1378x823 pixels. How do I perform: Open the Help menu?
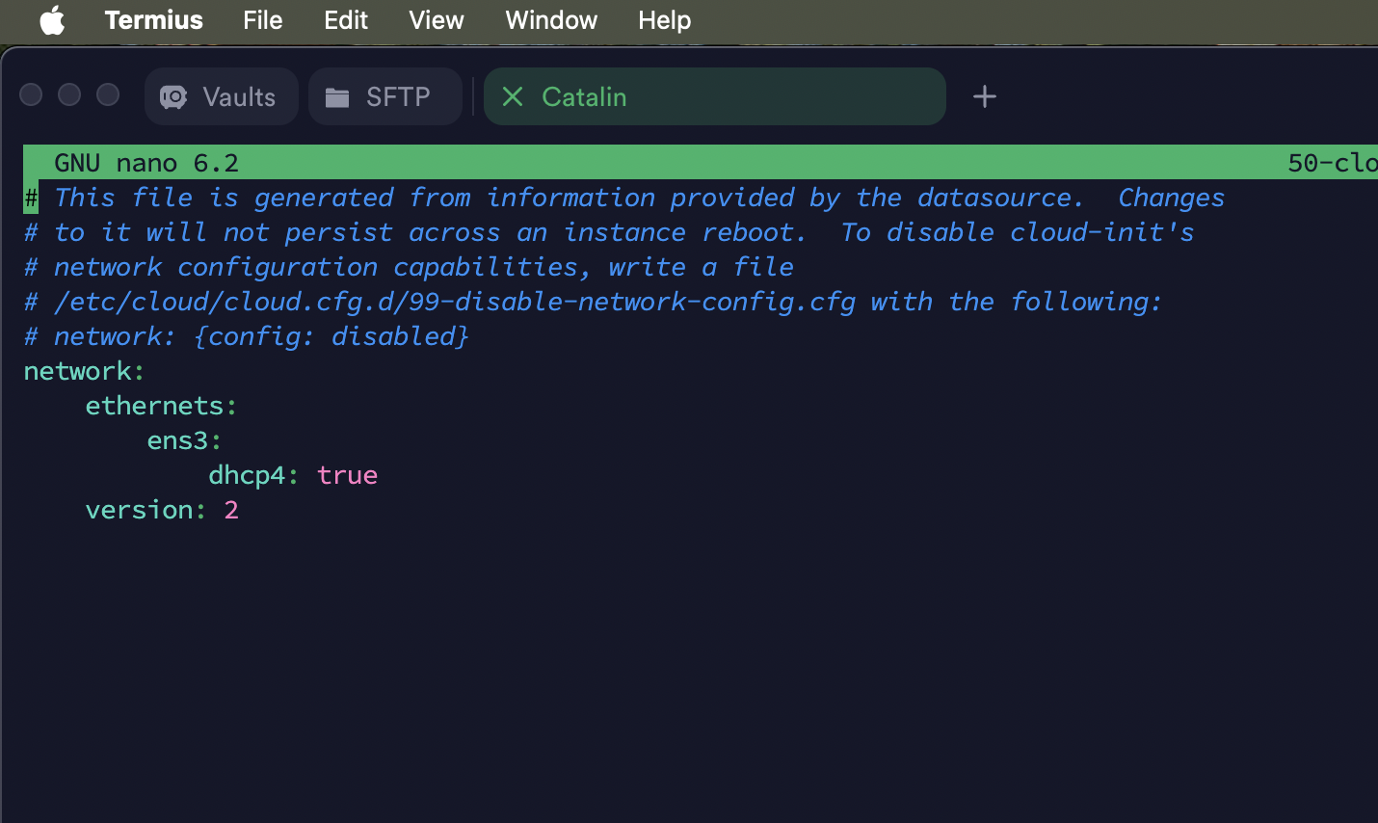tap(664, 20)
